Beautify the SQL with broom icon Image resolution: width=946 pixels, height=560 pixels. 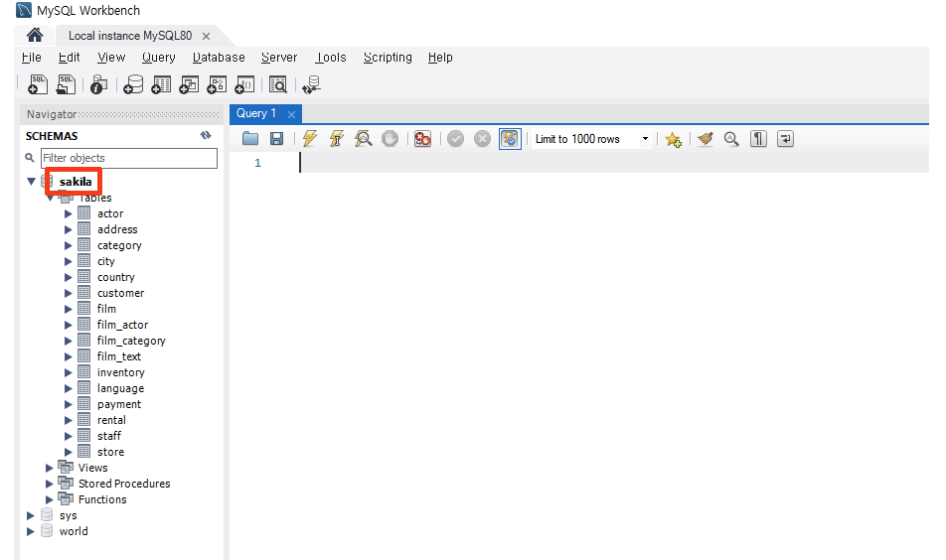pyautogui.click(x=706, y=139)
